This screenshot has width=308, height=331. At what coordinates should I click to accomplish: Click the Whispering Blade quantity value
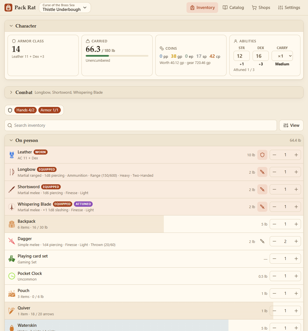(285, 207)
